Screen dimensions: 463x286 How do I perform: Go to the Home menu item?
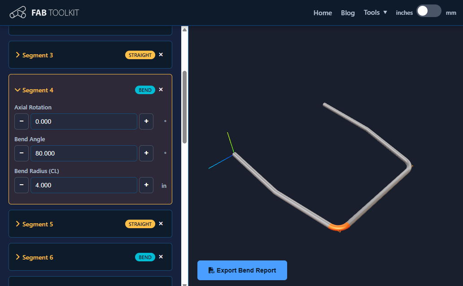click(x=323, y=13)
